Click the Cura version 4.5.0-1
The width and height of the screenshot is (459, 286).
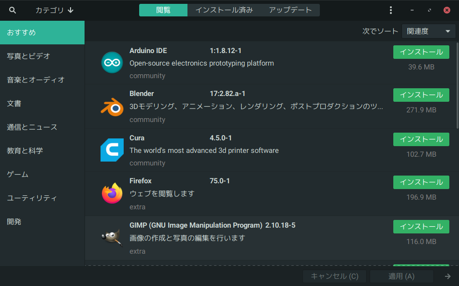coord(220,138)
